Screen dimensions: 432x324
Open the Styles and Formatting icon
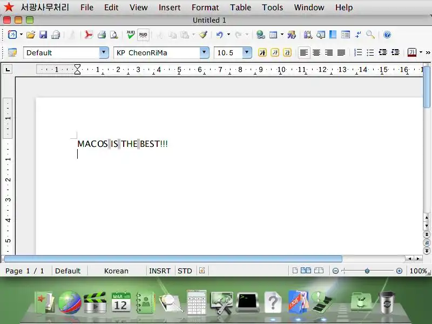[x=12, y=52]
